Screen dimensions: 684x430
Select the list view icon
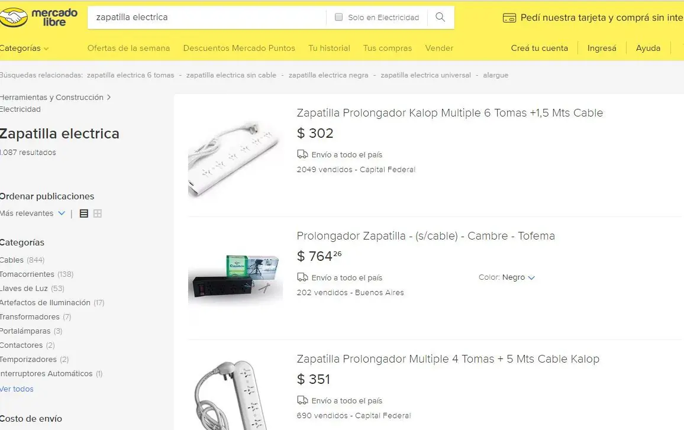pyautogui.click(x=83, y=214)
